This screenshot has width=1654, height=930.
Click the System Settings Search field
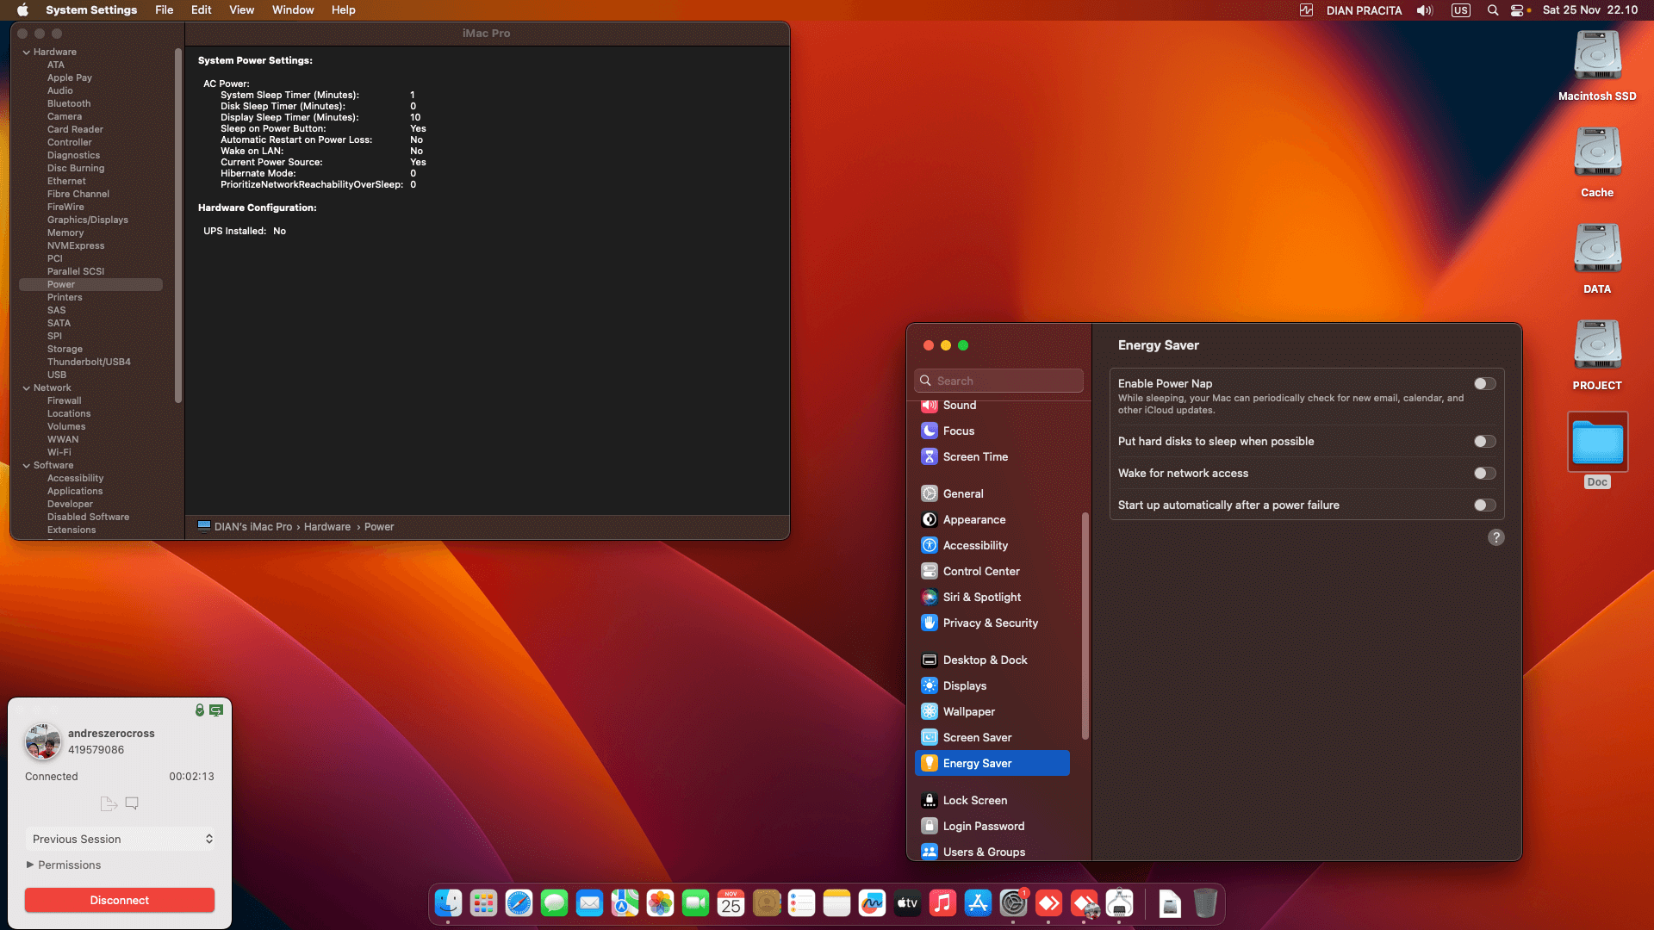[998, 381]
